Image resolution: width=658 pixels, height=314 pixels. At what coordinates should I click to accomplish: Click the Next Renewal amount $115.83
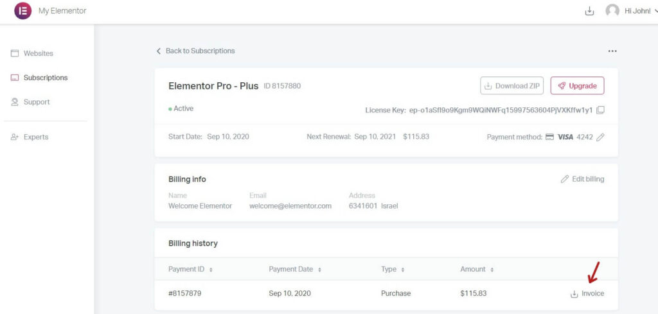pos(416,137)
